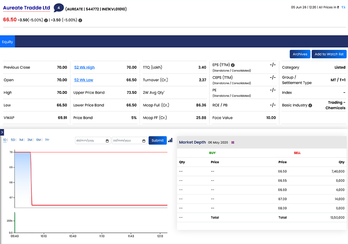Click Add to Watch list button
This screenshot has height=244, width=348.
click(329, 54)
